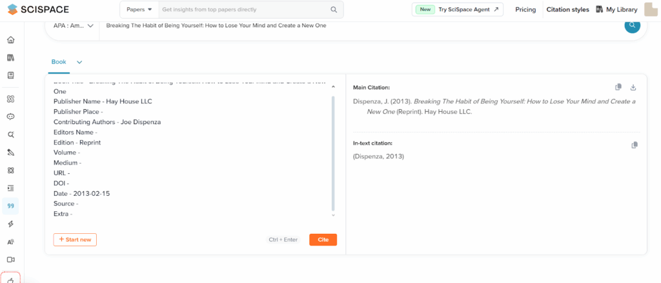Click the SciSpace logo
The height and width of the screenshot is (283, 661).
[x=38, y=9]
